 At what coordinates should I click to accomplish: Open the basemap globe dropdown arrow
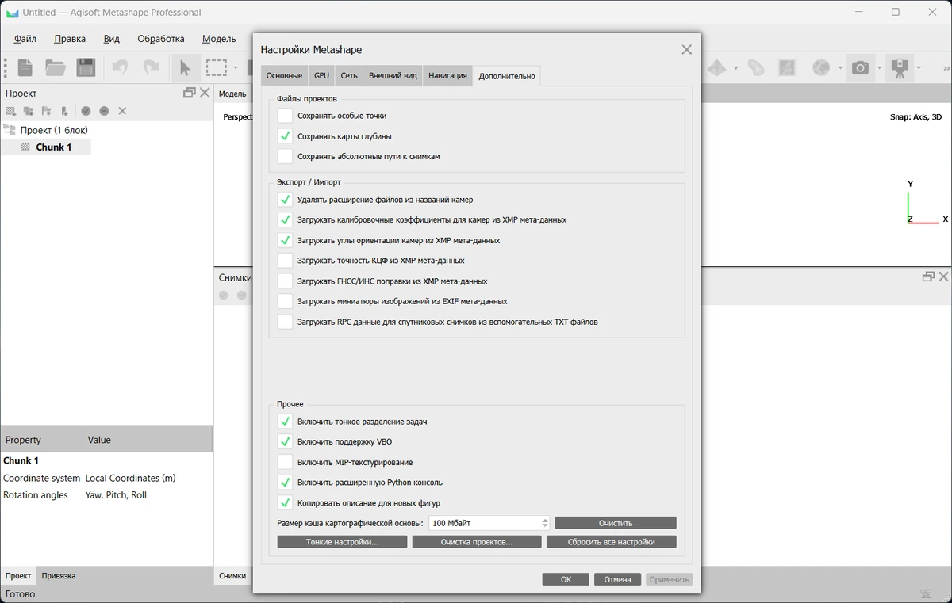pos(840,68)
